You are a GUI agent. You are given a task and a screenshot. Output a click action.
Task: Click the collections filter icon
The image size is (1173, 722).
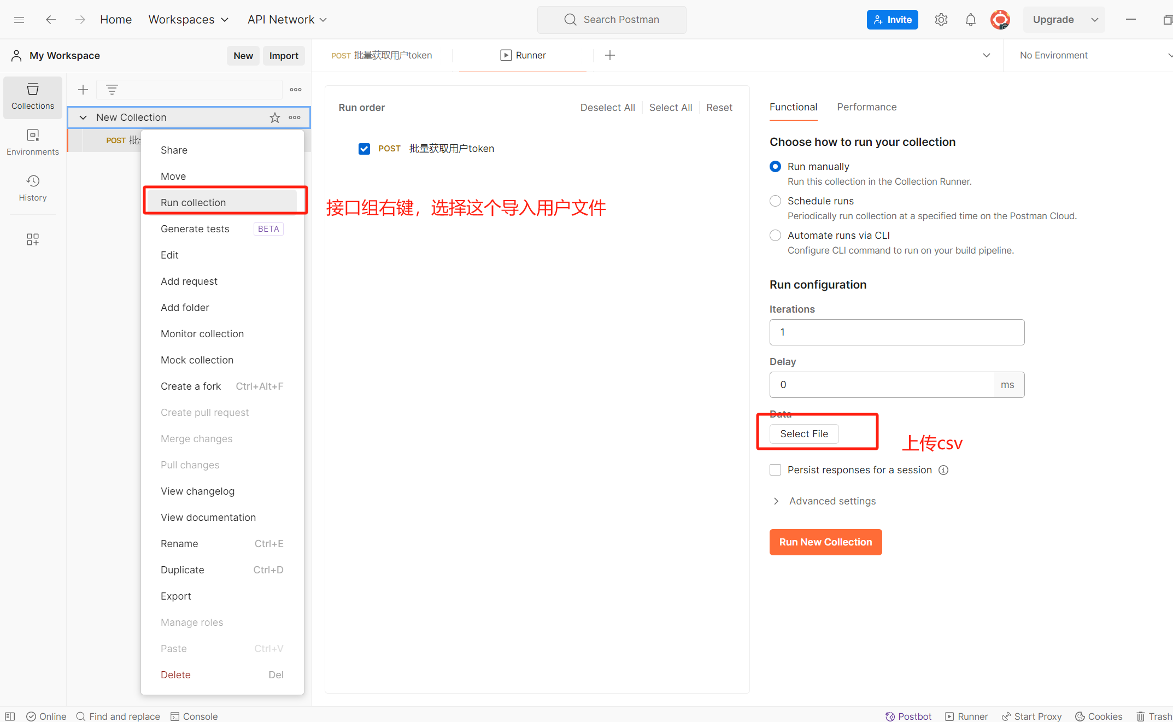point(112,90)
